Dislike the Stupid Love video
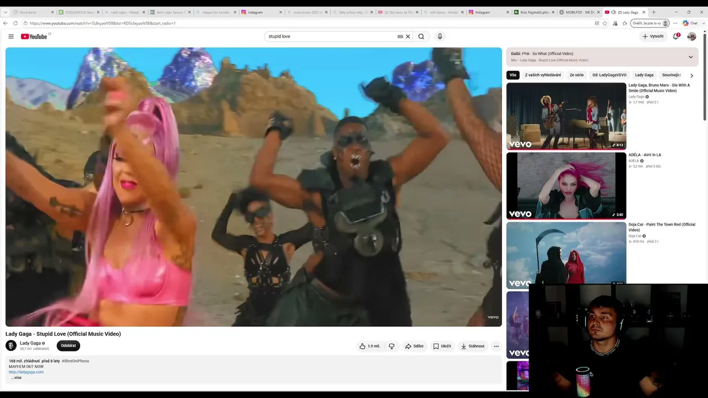The image size is (708, 398). pyautogui.click(x=392, y=346)
